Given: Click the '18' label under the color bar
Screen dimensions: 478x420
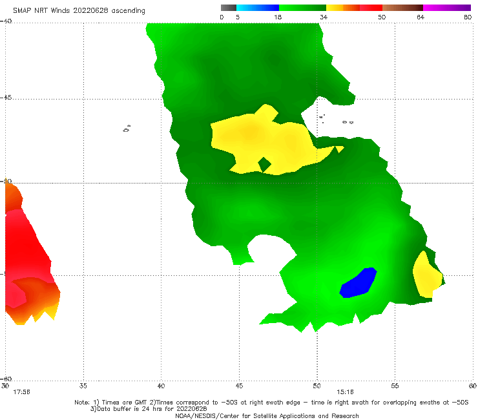Looking at the screenshot, I should coord(278,17).
